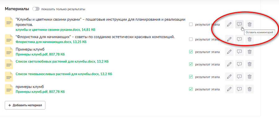Open "Список теневыносливых растений для клумбы.docx" link
The width and height of the screenshot is (279, 119).
pyautogui.click(x=64, y=74)
